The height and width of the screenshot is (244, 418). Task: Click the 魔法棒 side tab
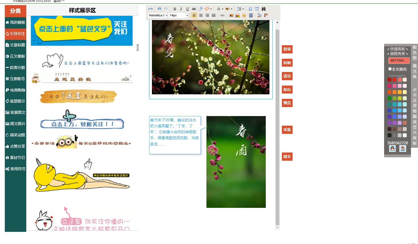[x=415, y=71]
